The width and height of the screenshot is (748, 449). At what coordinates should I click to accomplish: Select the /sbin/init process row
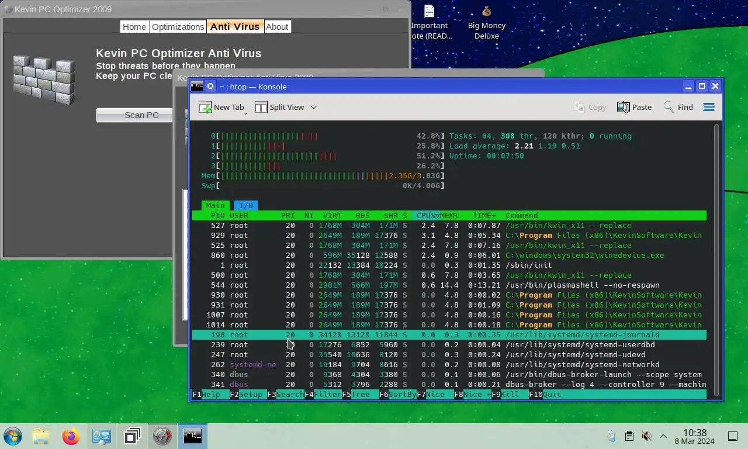pos(449,265)
